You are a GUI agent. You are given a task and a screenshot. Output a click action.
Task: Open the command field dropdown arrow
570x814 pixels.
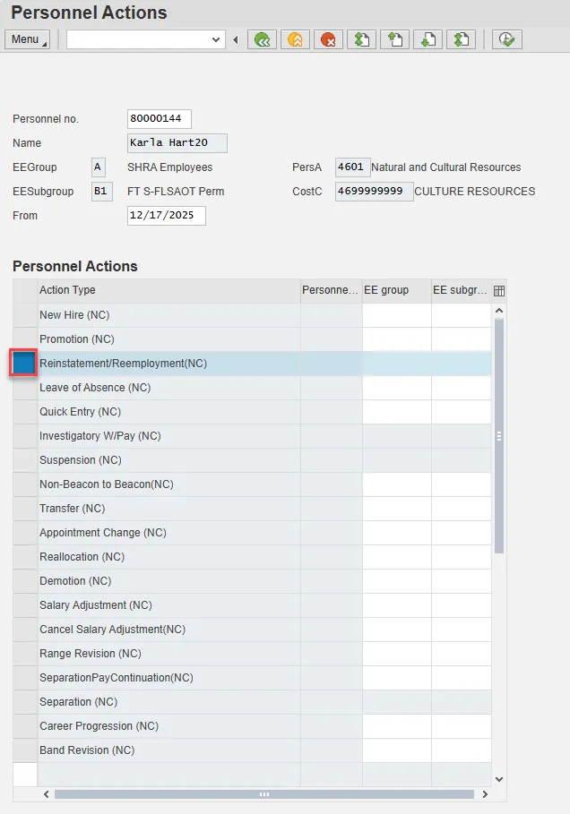tap(216, 39)
